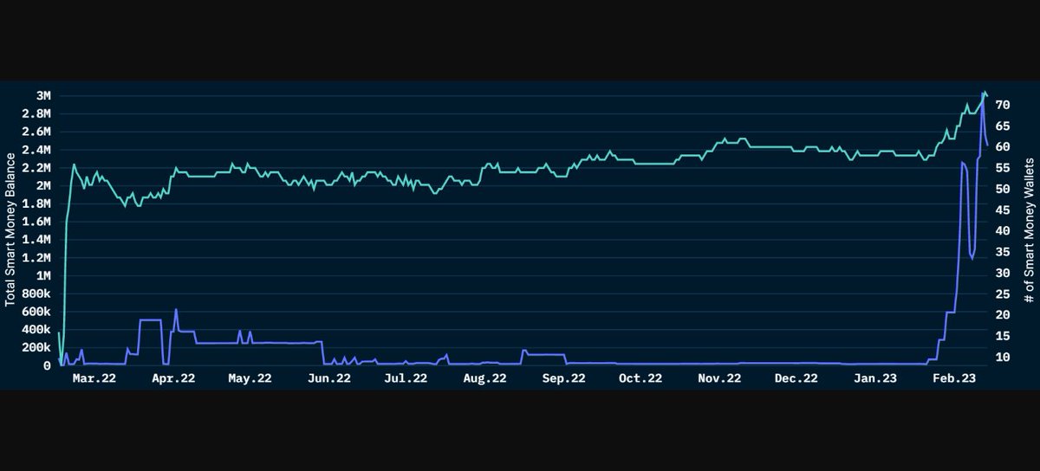The width and height of the screenshot is (1040, 471).
Task: Click the 600k balance axis label
Action: pos(38,312)
